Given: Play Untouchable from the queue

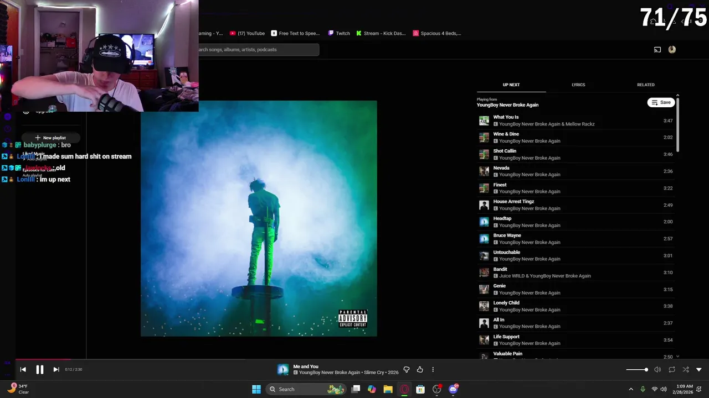Looking at the screenshot, I should (x=576, y=255).
